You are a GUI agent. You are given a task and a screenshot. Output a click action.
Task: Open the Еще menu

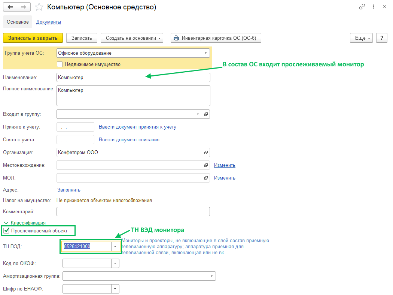click(x=361, y=38)
